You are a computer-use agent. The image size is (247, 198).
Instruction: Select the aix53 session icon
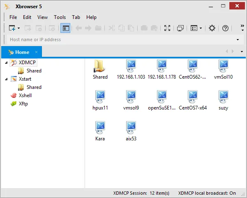[x=131, y=131]
